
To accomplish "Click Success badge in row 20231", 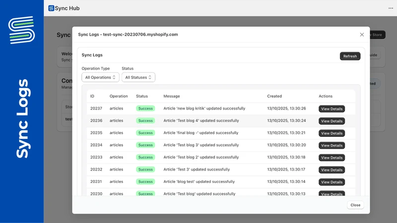I will [145, 181].
